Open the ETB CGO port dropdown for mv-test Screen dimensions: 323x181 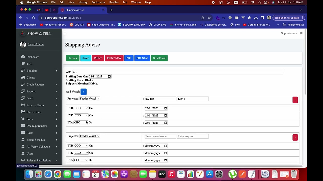[81, 108]
